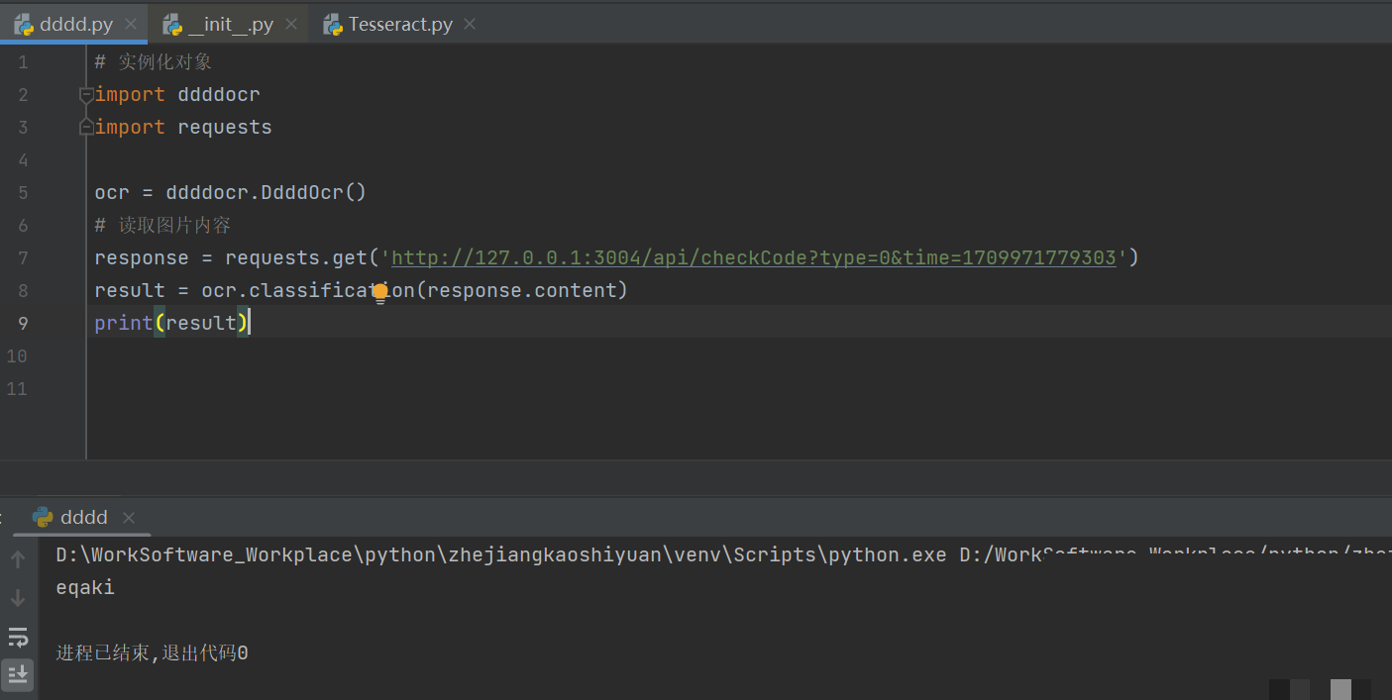This screenshot has height=700, width=1392.
Task: Select the dddd run tab
Action: click(83, 517)
